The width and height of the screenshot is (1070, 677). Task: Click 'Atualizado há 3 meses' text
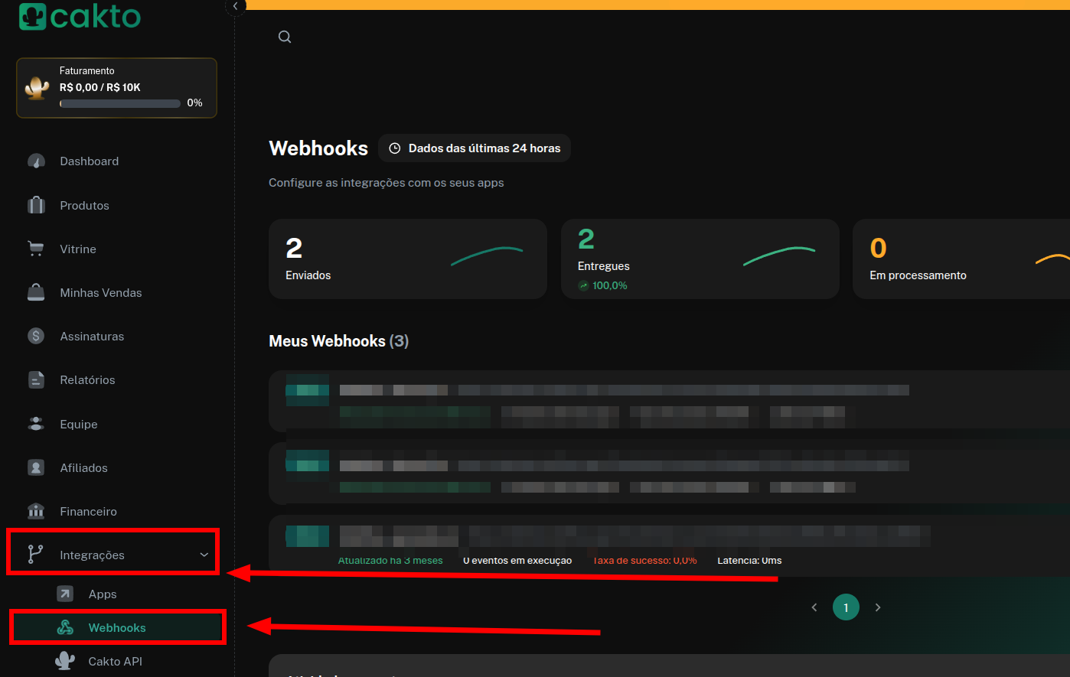390,561
